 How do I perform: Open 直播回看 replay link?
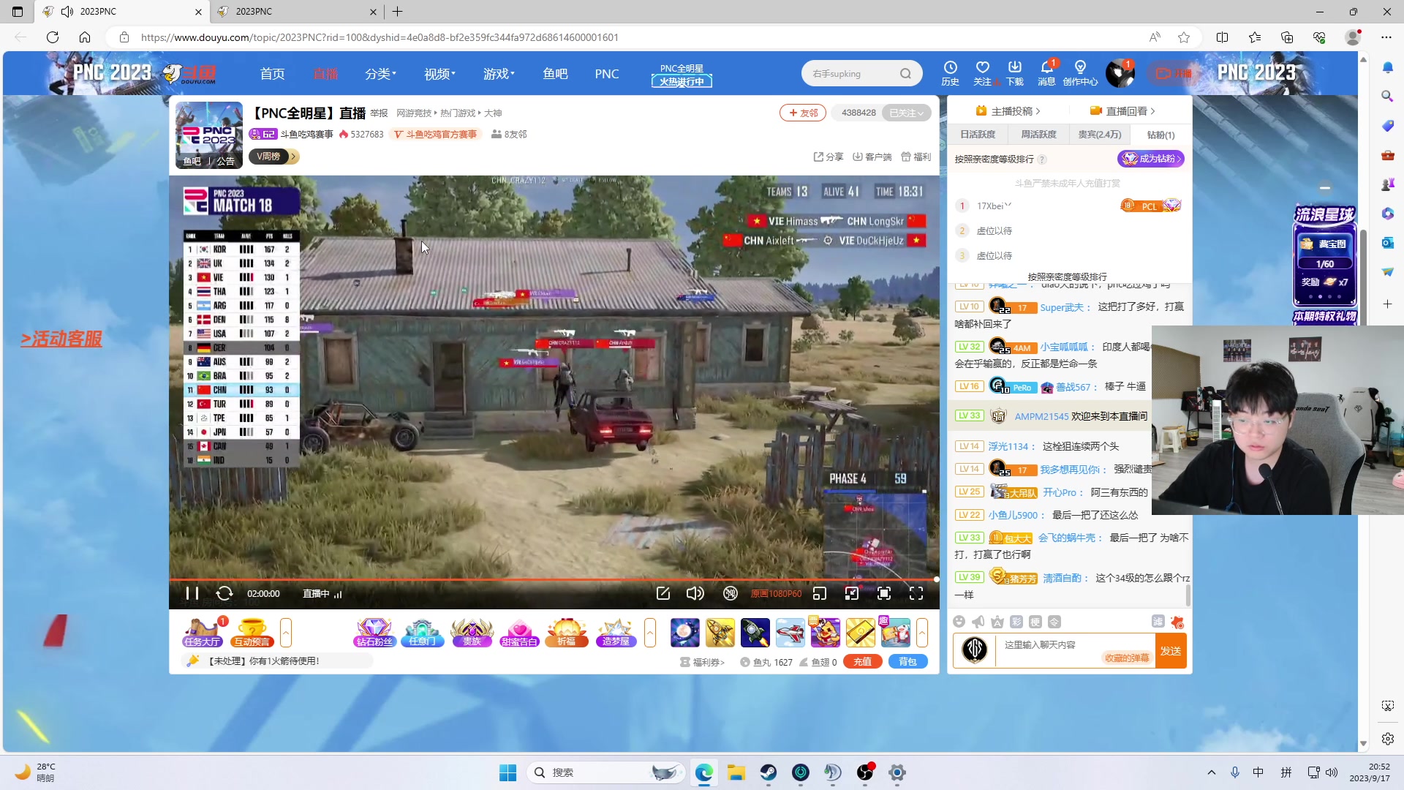[x=1122, y=111]
